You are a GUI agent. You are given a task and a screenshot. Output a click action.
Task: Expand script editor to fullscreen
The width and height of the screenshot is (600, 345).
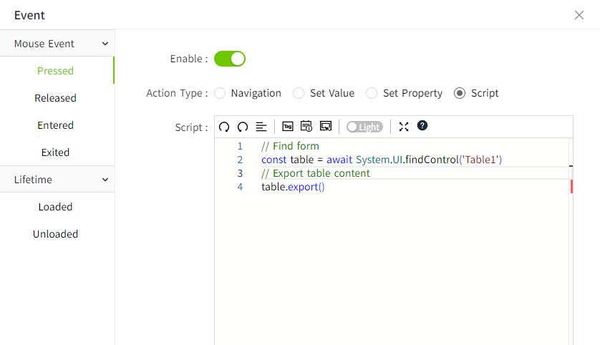pyautogui.click(x=404, y=127)
